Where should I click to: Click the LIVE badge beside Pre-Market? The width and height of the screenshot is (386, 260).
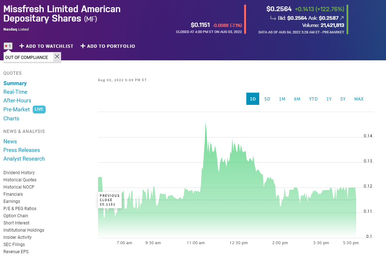point(39,109)
